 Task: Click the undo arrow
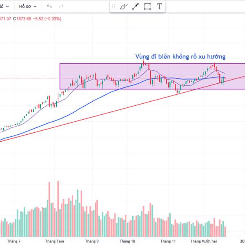click(x=49, y=7)
